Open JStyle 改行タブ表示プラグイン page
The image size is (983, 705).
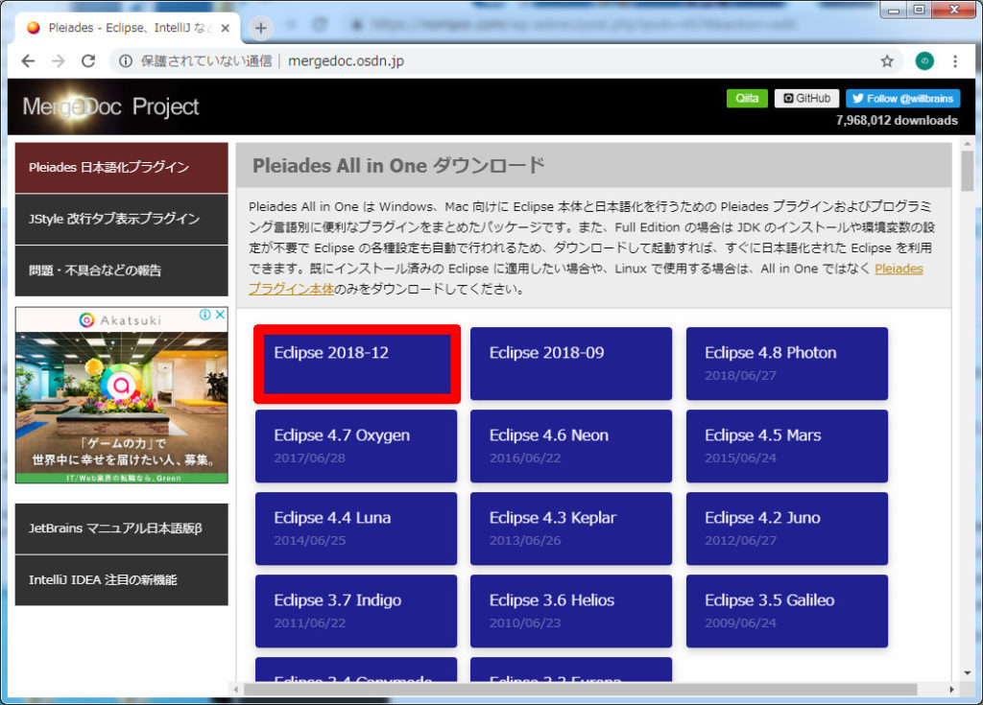click(118, 219)
